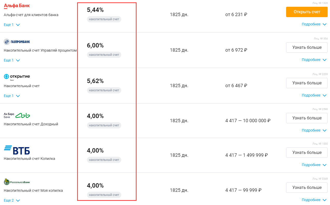Click накопительный счет tag under 5,62%

point(104,90)
